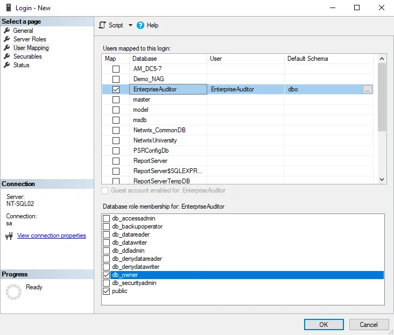Screen dimensions: 394x335
Task: Check the Map box for PSRConfigDb
Action: tap(116, 151)
